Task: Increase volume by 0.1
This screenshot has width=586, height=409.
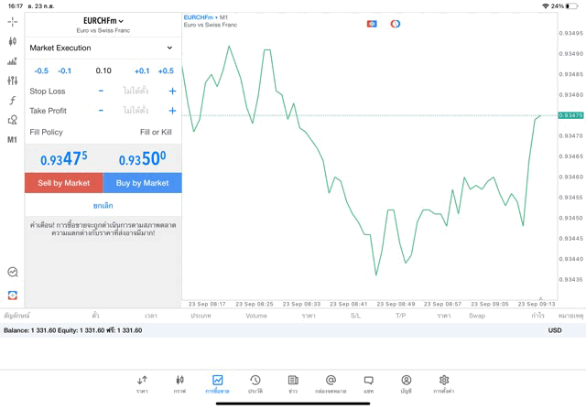Action: (142, 70)
